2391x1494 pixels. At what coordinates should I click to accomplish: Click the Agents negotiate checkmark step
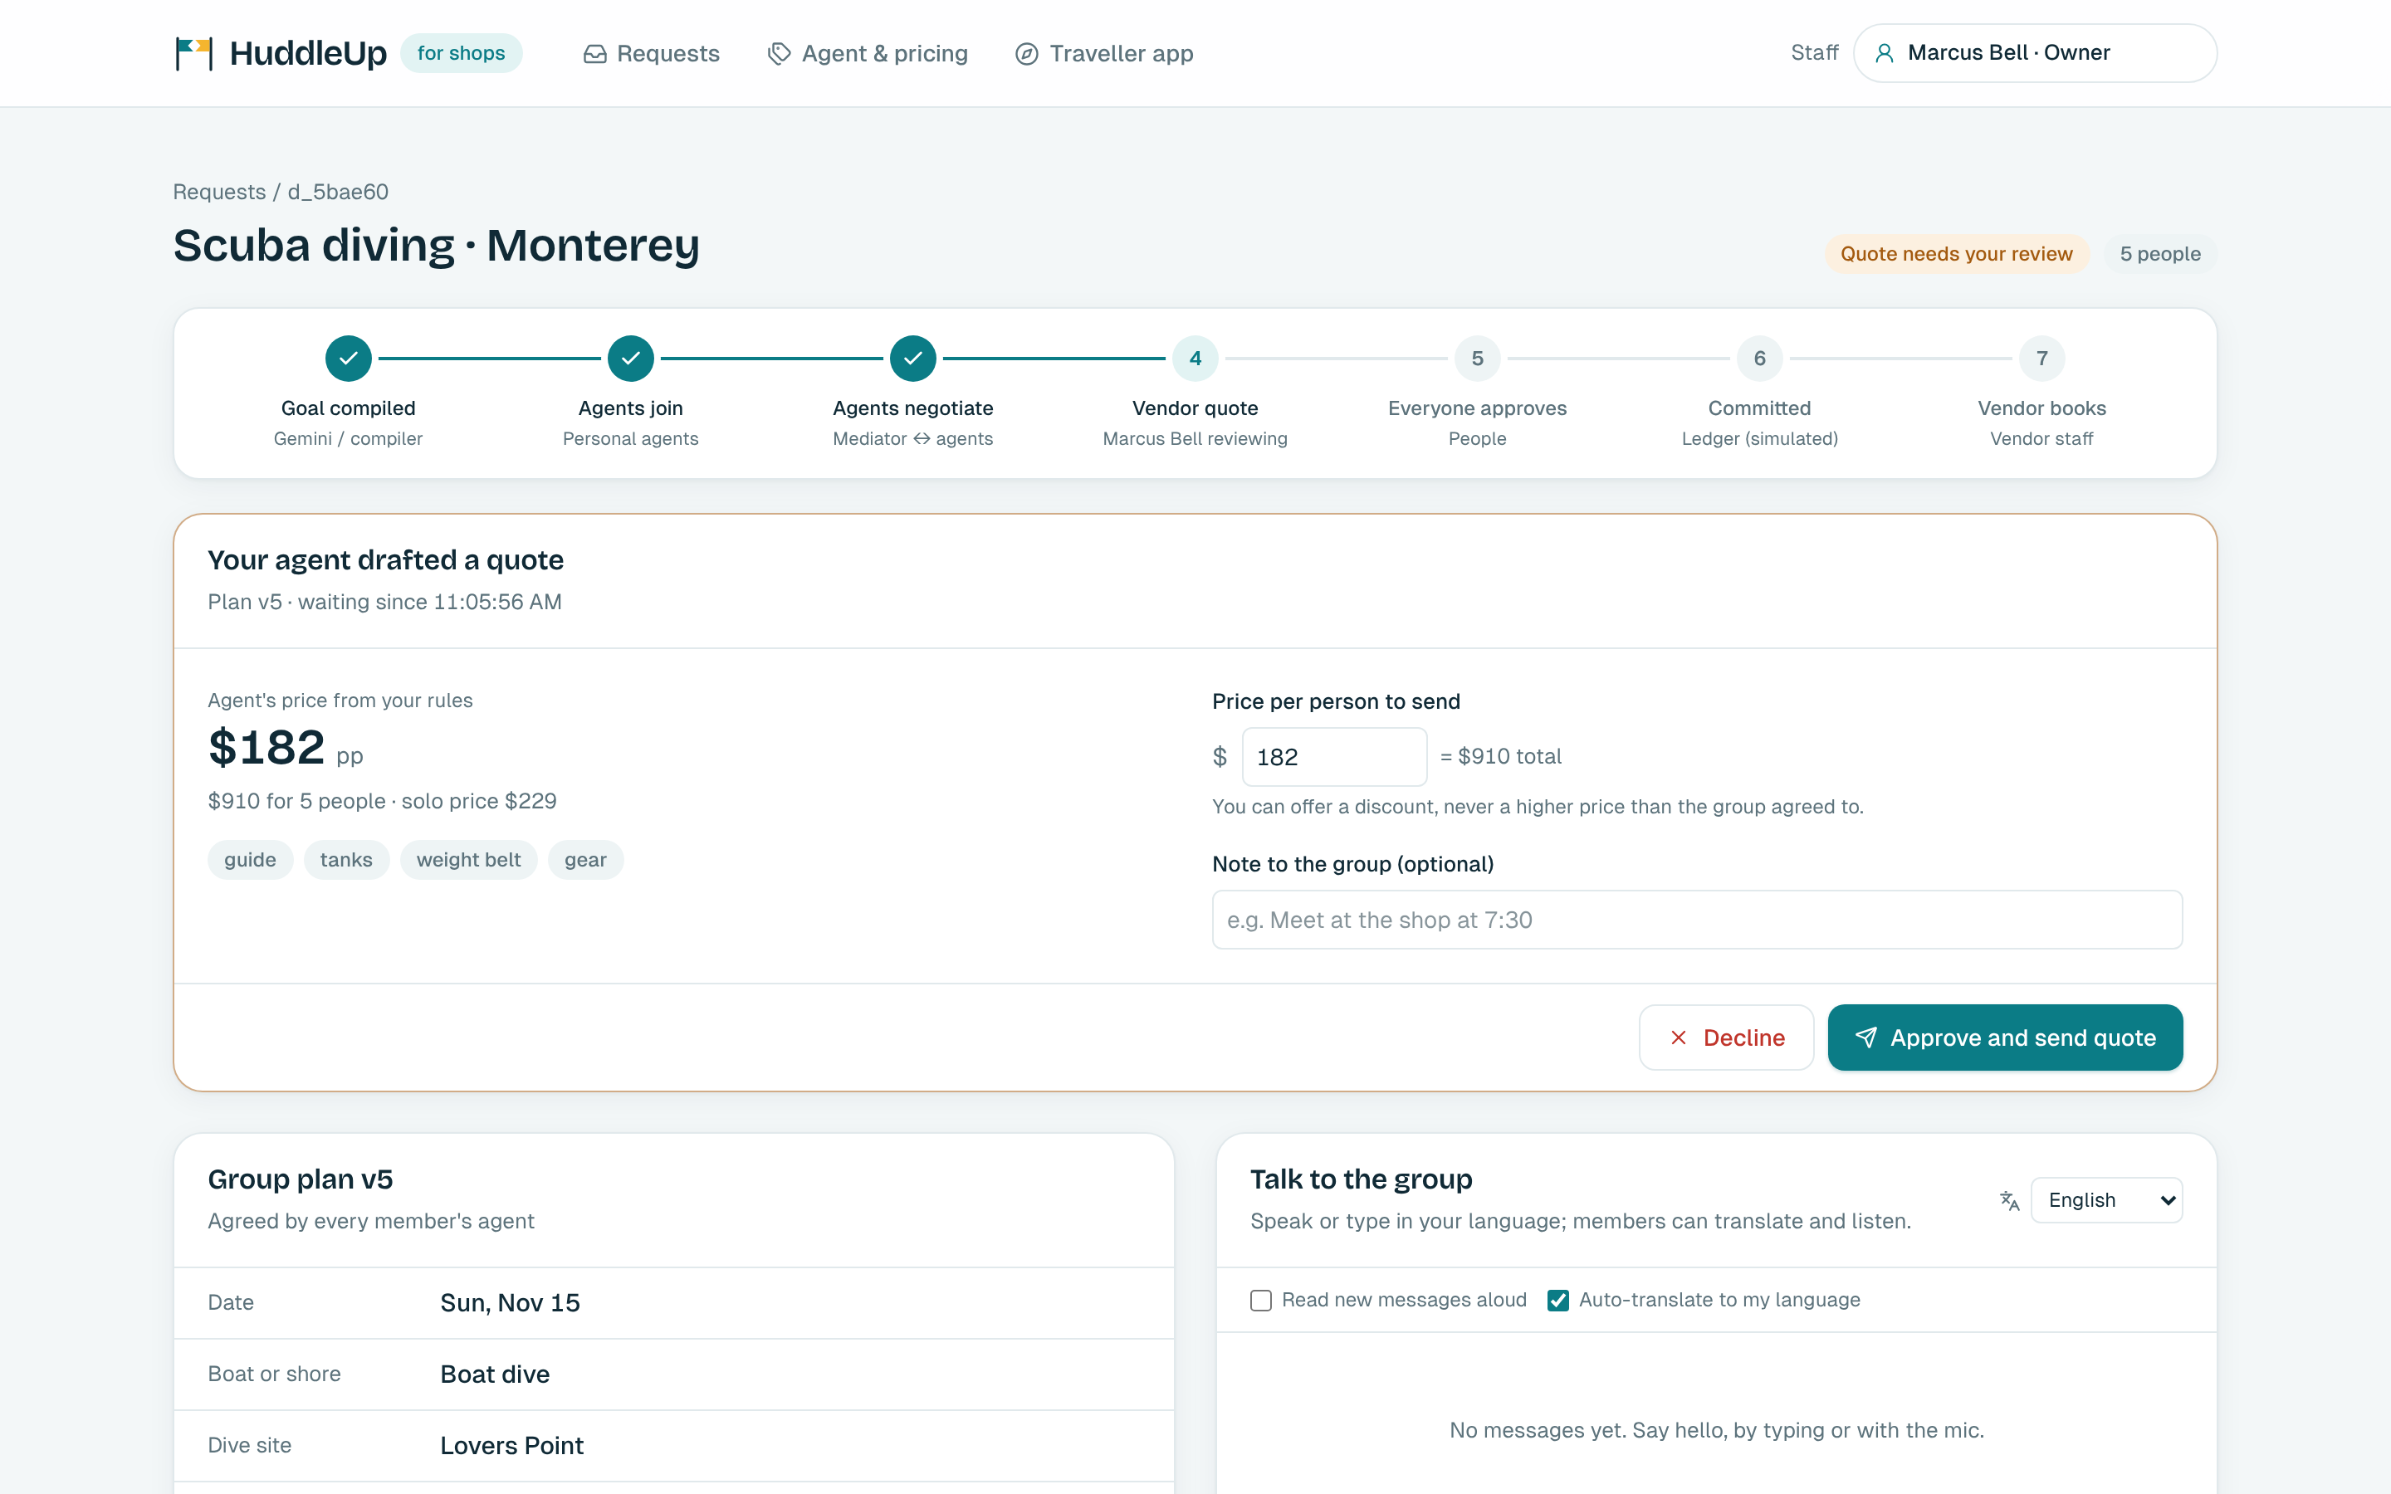[913, 359]
